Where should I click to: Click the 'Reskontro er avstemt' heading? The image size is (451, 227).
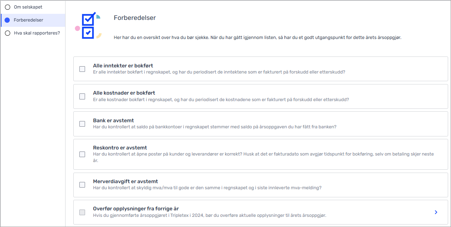pos(120,148)
